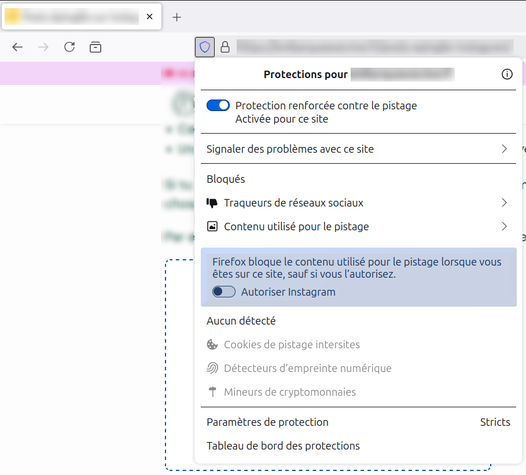Open Firefox View from the toolbar

[x=95, y=47]
